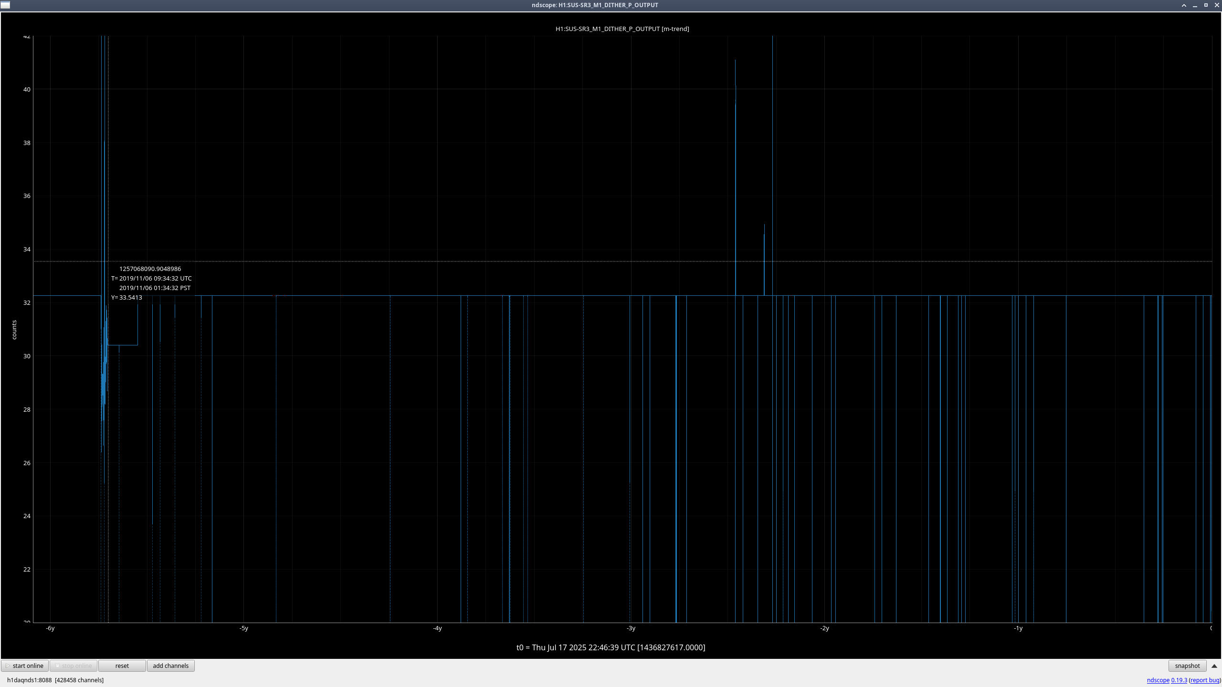Click the 22 y-axis tick label
Screen dimensions: 1222x687
coord(27,569)
